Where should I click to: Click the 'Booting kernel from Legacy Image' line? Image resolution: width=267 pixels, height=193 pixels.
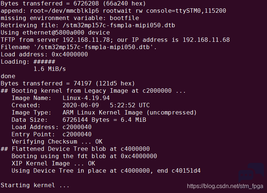93,91
